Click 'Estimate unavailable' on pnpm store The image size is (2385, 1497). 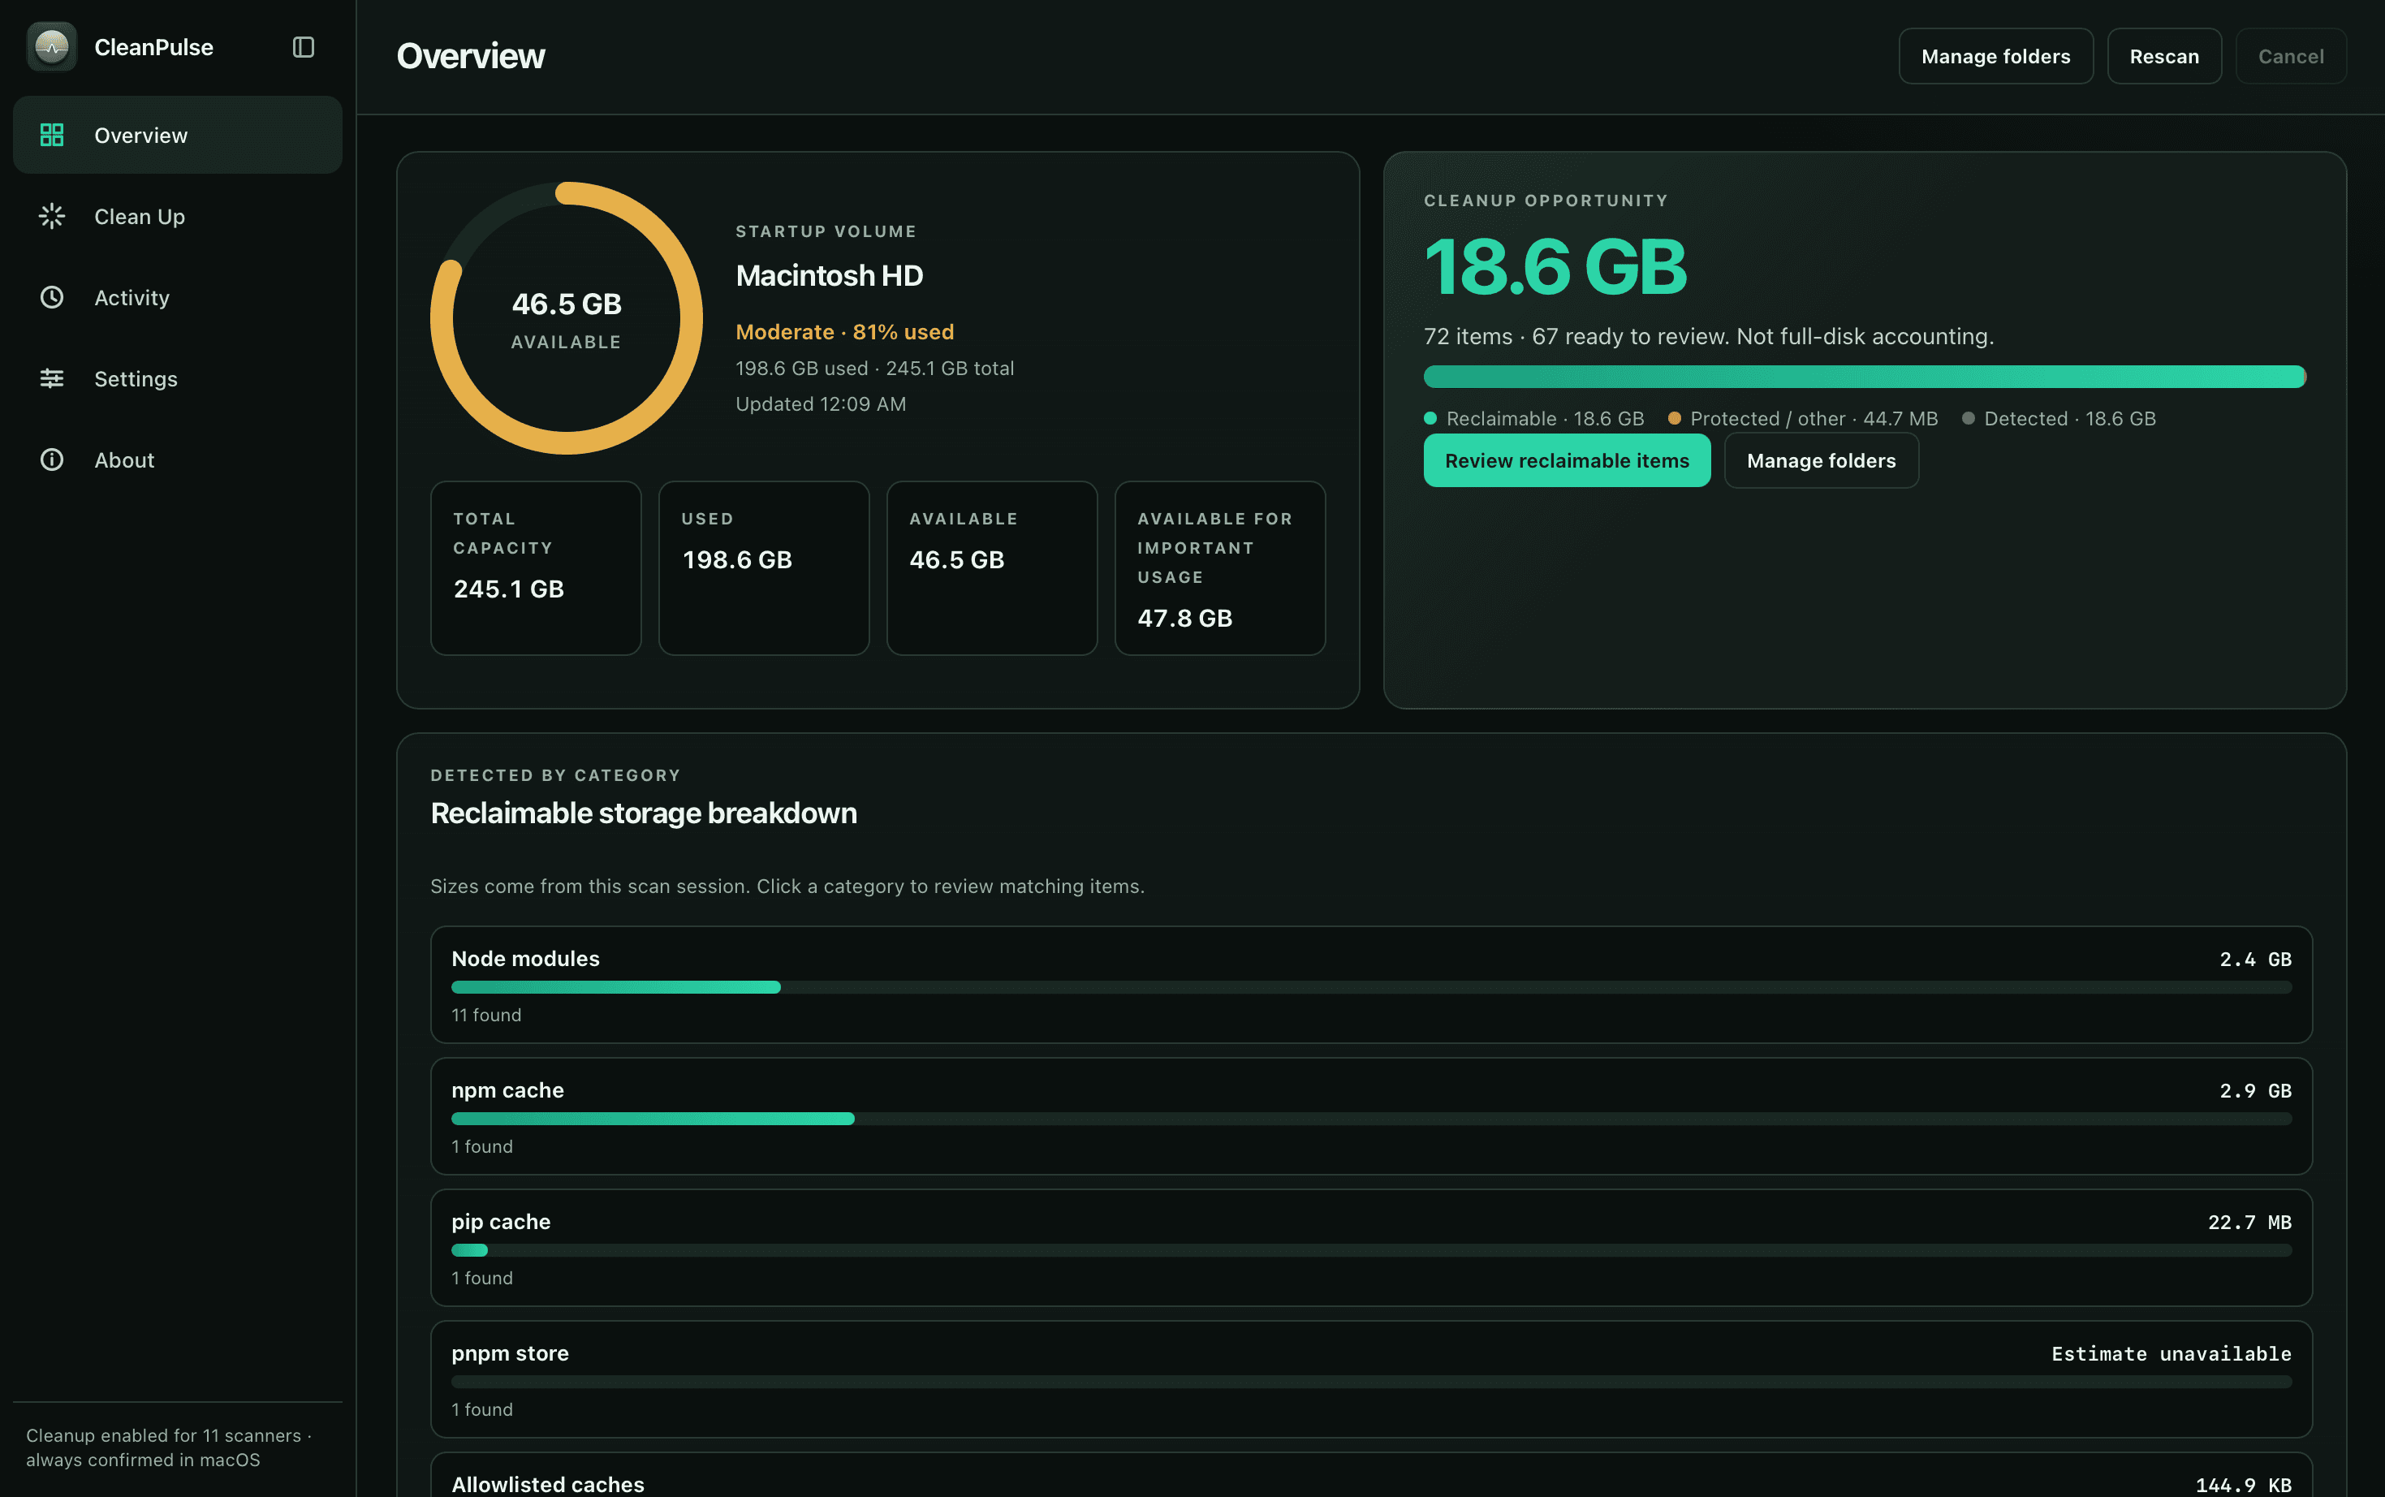(x=2172, y=1353)
